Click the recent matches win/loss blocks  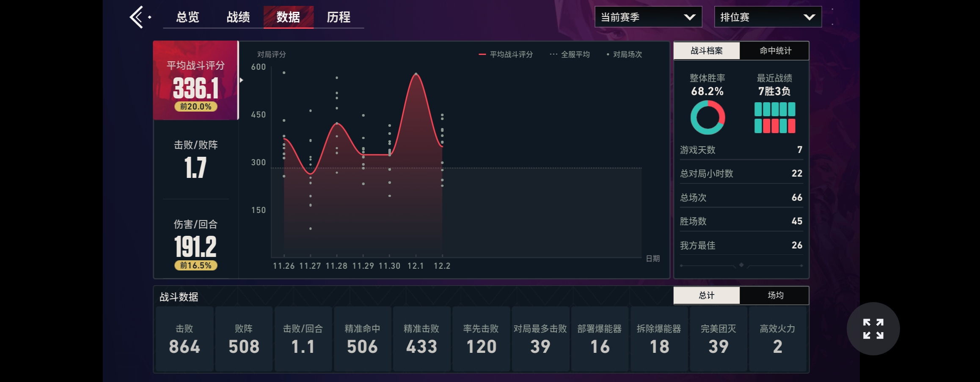point(774,117)
